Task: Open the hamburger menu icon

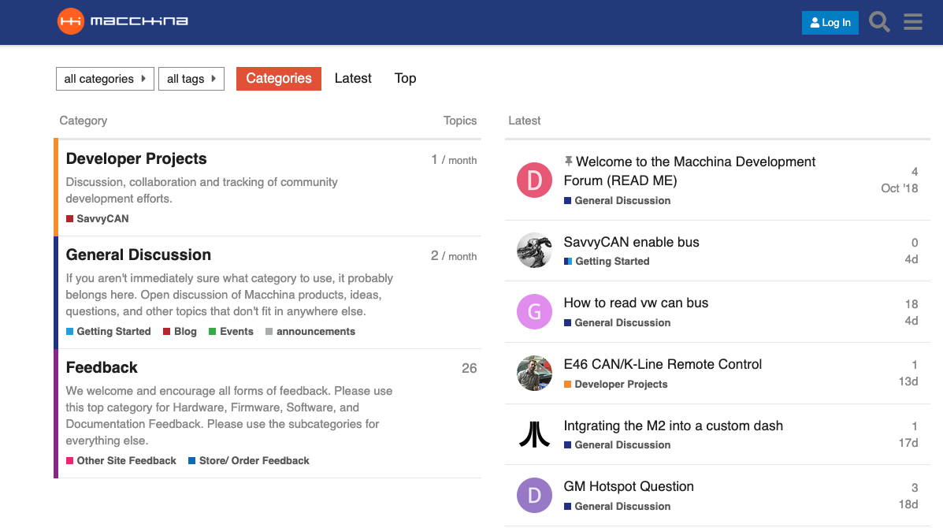Action: coord(913,22)
